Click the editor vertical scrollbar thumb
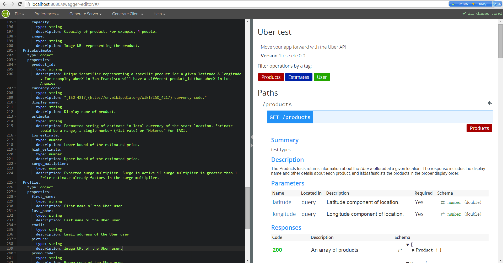503x263 pixels. (x=247, y=208)
